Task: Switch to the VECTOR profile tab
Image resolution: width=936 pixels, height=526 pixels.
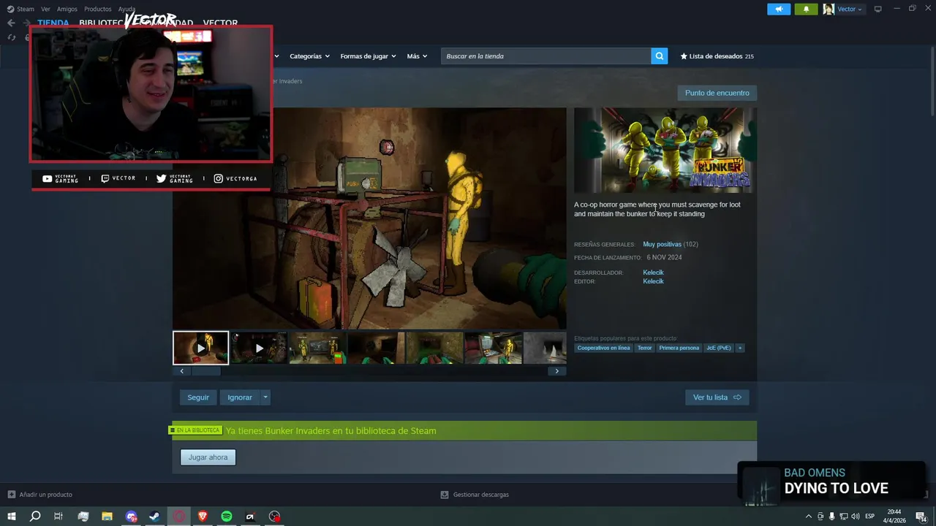Action: (220, 23)
